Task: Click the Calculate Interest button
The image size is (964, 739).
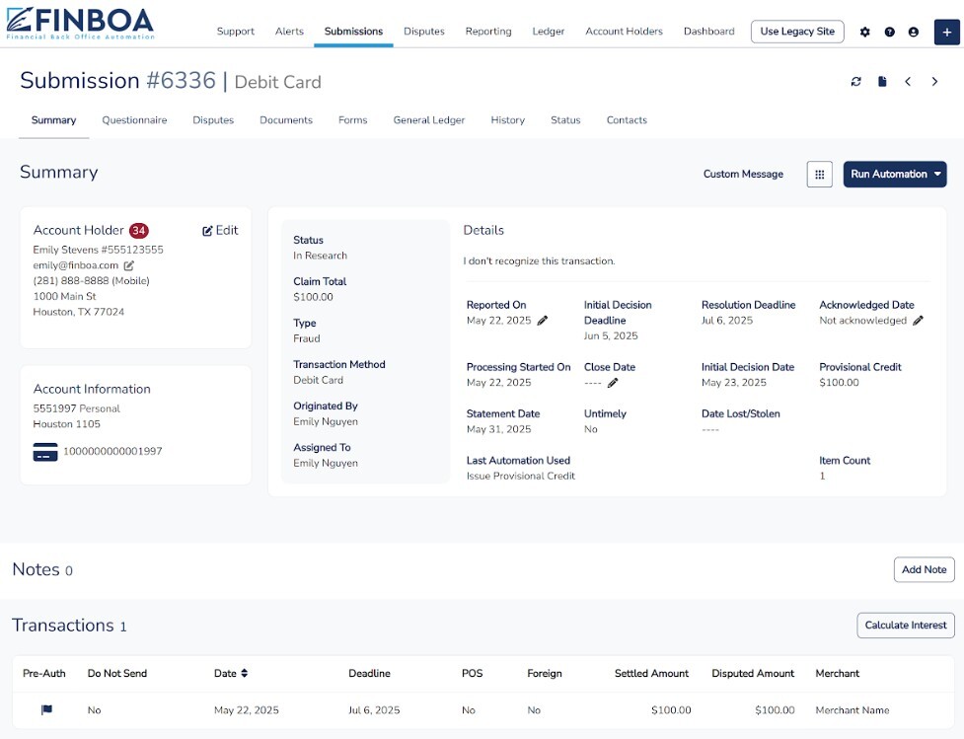Action: (905, 626)
